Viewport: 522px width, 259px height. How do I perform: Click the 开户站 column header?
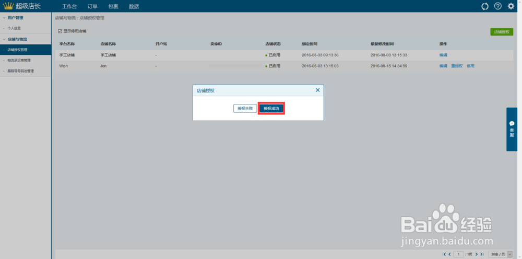coord(161,44)
